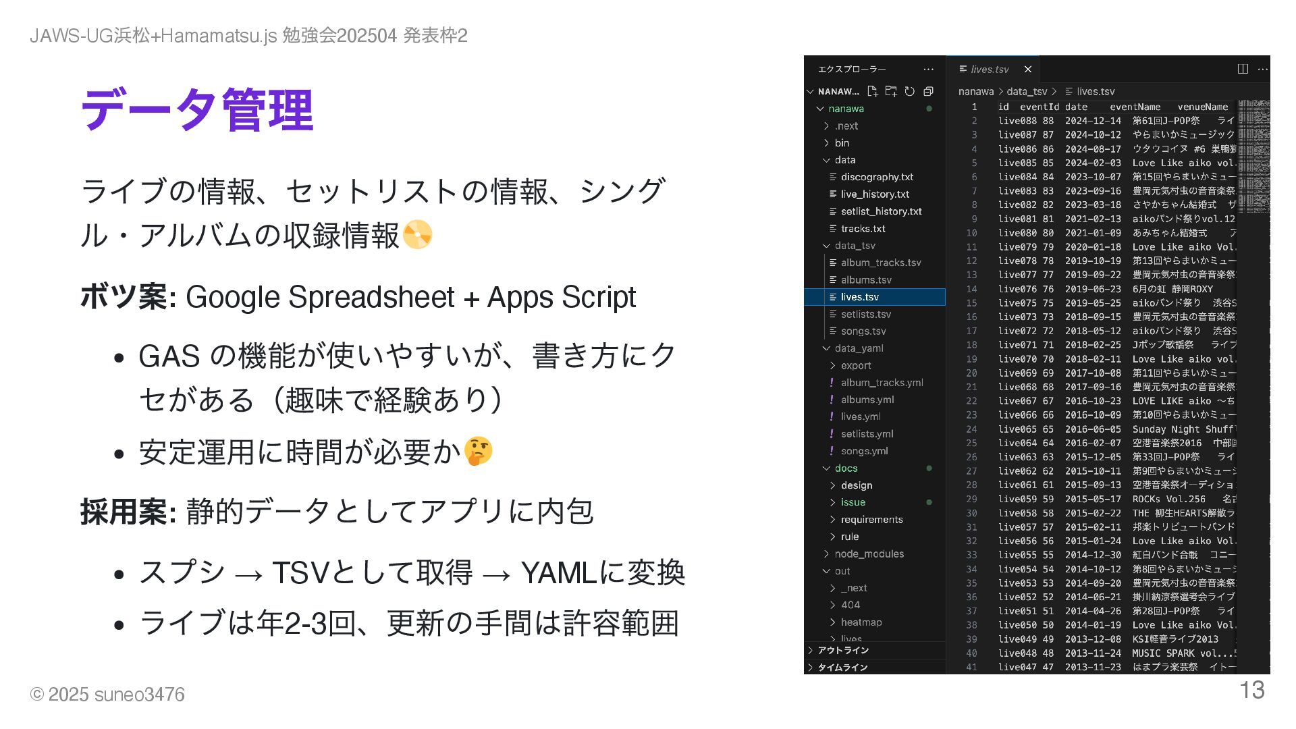The height and width of the screenshot is (729, 1296).
Task: Collapse the data_yaml folder
Action: click(827, 348)
